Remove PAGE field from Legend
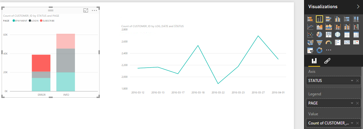The width and height of the screenshot is (363, 129). pos(357,103)
